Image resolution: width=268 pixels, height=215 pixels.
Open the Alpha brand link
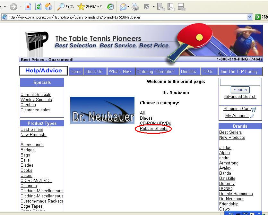pos(224,153)
